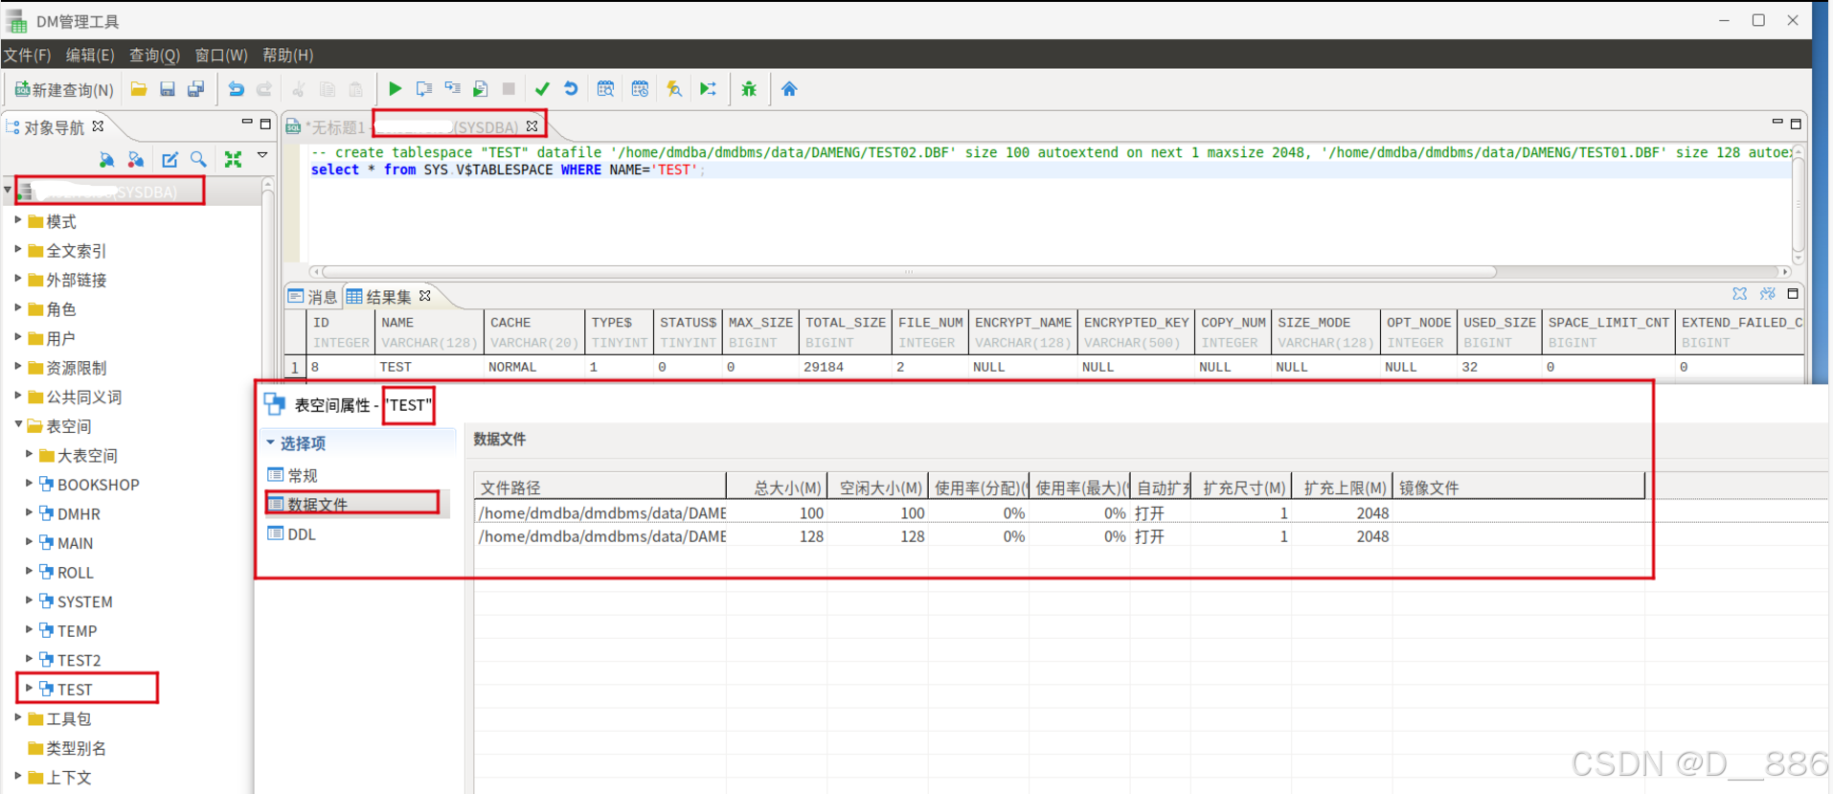Rollback using the blue circular arrow icon
Screen dimensions: 1833x794
[x=571, y=89]
